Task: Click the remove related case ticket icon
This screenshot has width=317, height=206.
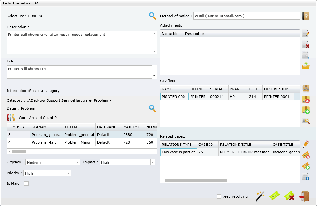Action: (306, 155)
